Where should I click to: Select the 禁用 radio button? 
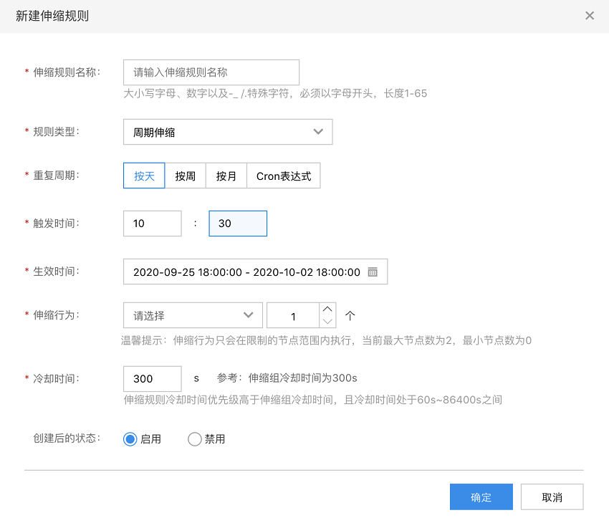click(194, 439)
